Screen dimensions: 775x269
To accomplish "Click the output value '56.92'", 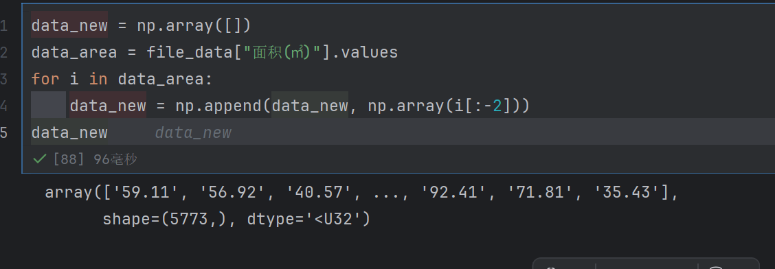I will 233,192.
